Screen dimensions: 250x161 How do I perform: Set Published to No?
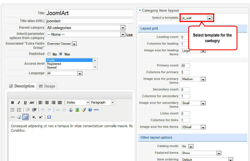point(49,54)
